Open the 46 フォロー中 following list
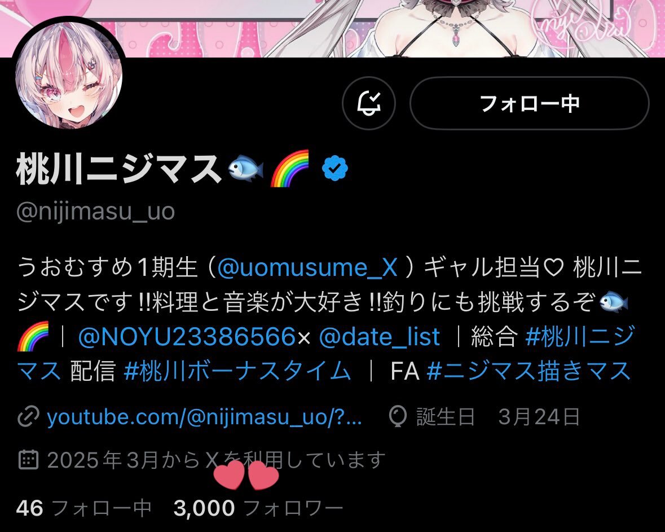This screenshot has width=665, height=532. (x=83, y=508)
